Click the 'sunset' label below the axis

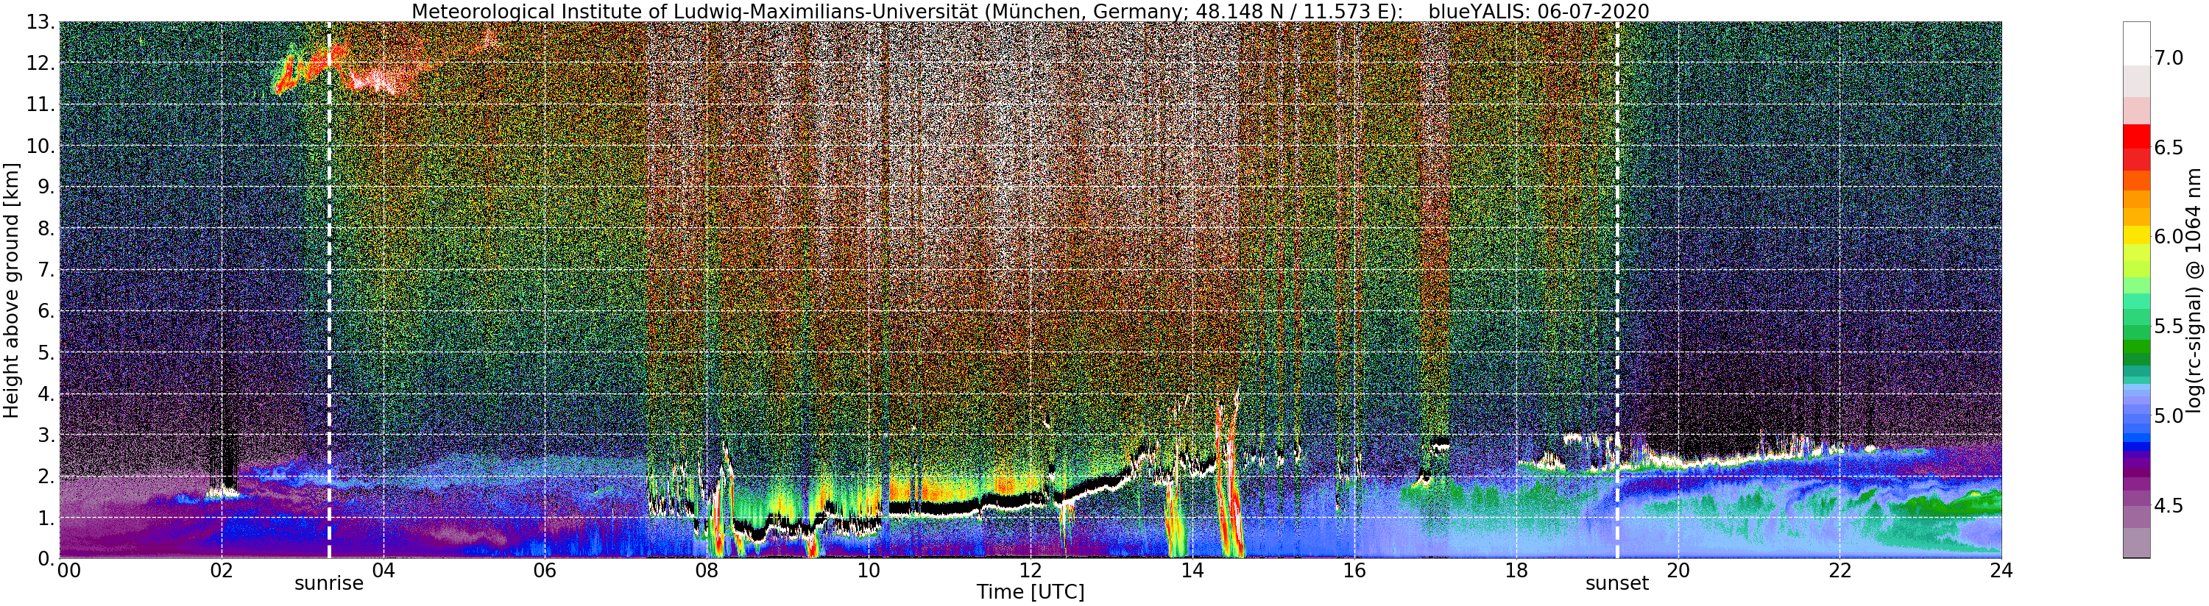(1616, 584)
